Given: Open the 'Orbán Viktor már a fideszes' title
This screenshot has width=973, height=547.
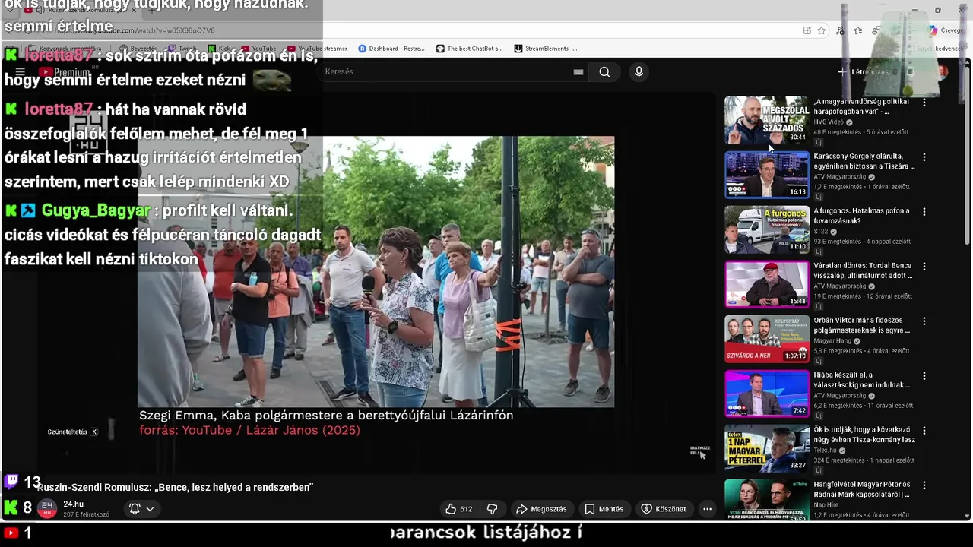Looking at the screenshot, I should 861,325.
